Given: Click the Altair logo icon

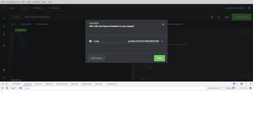Looking at the screenshot, I should click(4, 8).
